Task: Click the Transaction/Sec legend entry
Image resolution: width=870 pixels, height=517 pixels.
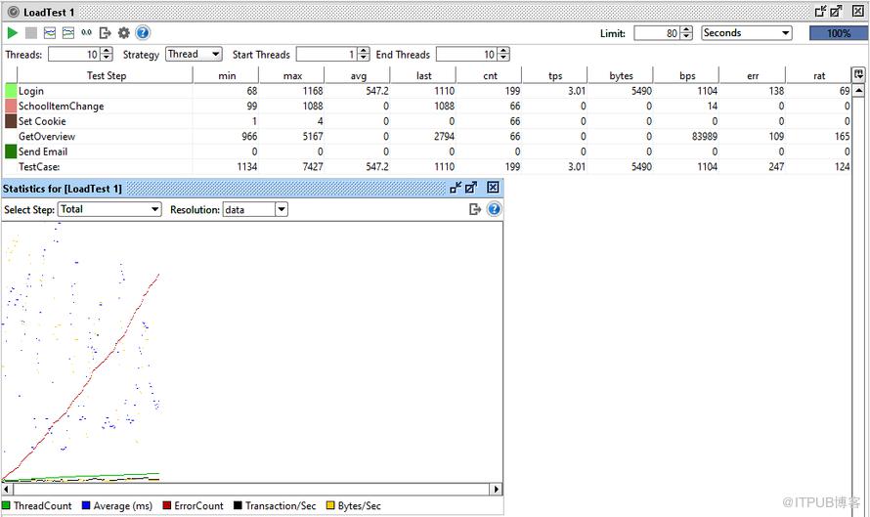Action: [275, 506]
